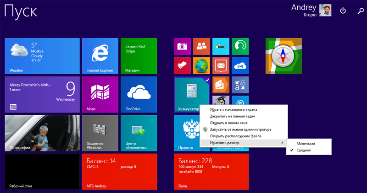Image resolution: width=367 pixels, height=193 pixels.
Task: Open the red stacked-papers tile
Action: point(182,65)
